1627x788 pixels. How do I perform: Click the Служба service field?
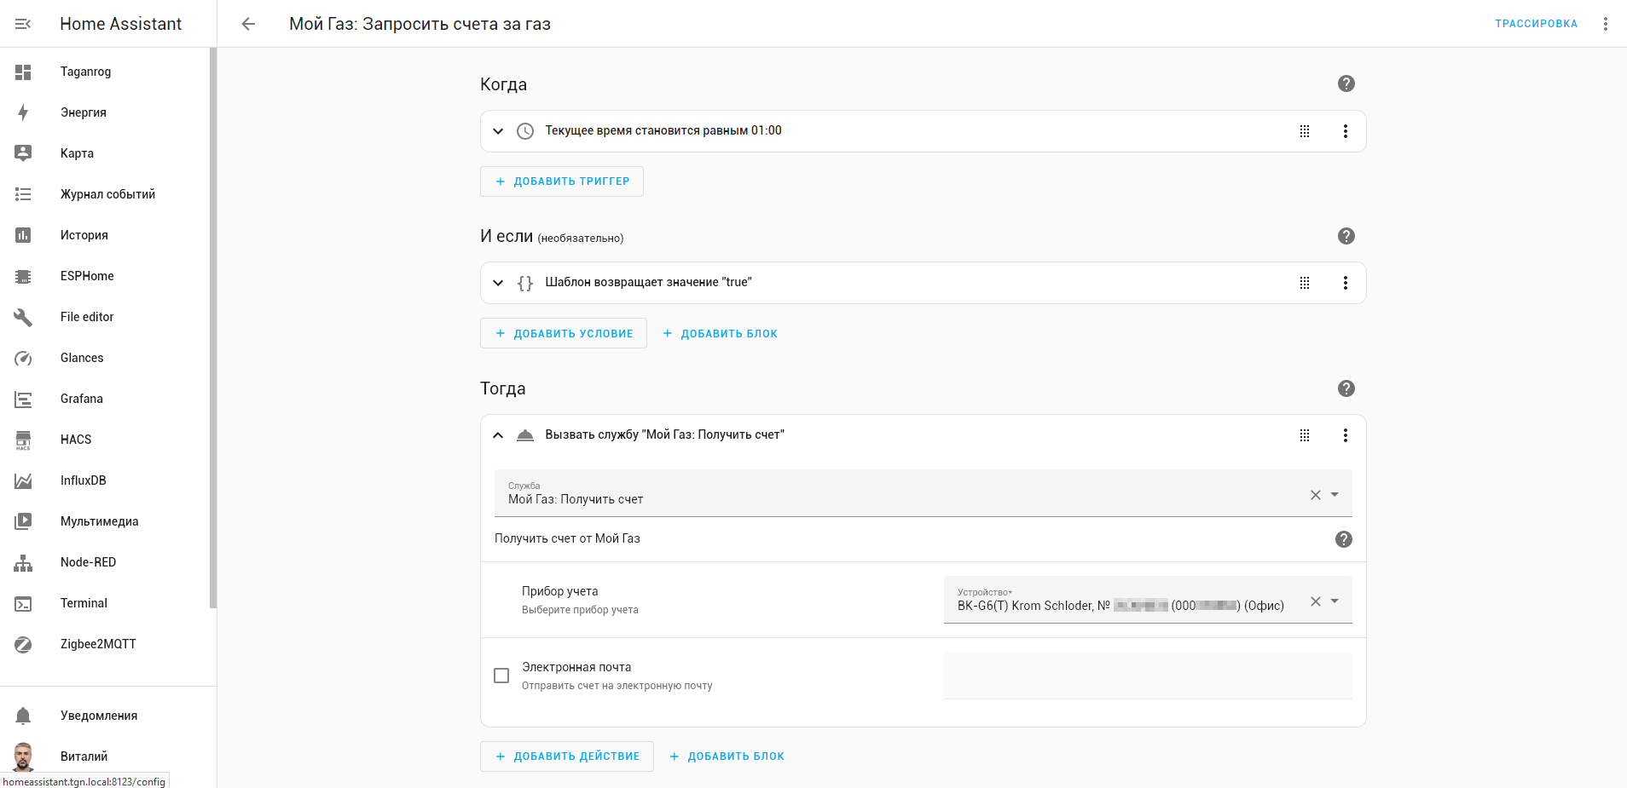(924, 493)
